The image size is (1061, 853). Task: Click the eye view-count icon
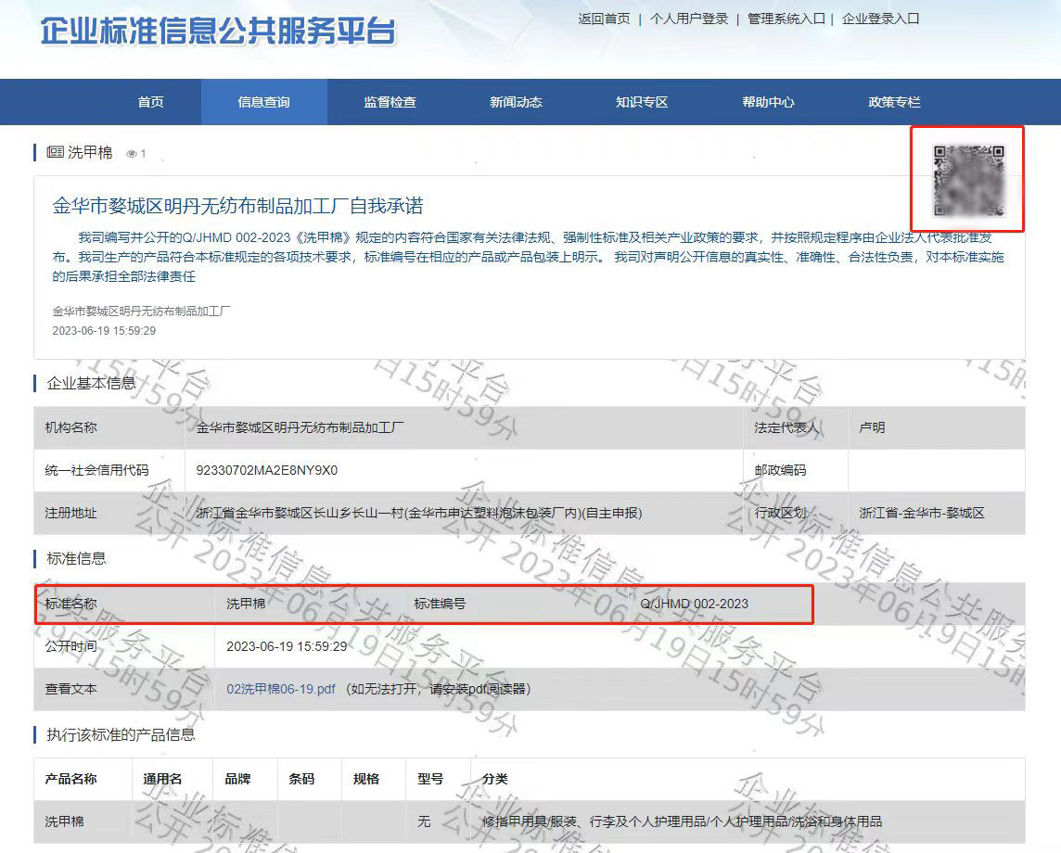[132, 154]
